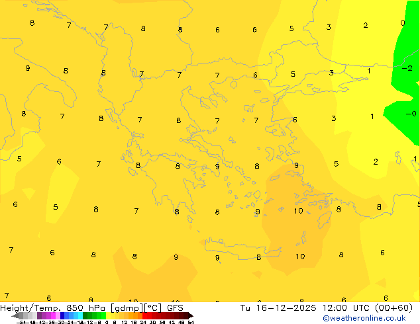
Task: Select the dark blue swatch in the legend
Action: coord(62,315)
